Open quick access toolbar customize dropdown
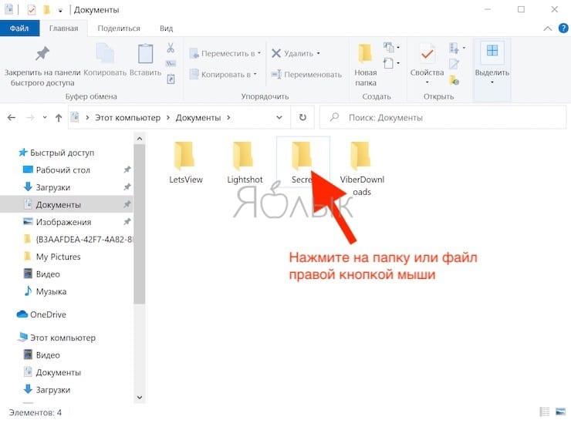Image resolution: width=571 pixels, height=430 pixels. pyautogui.click(x=60, y=11)
